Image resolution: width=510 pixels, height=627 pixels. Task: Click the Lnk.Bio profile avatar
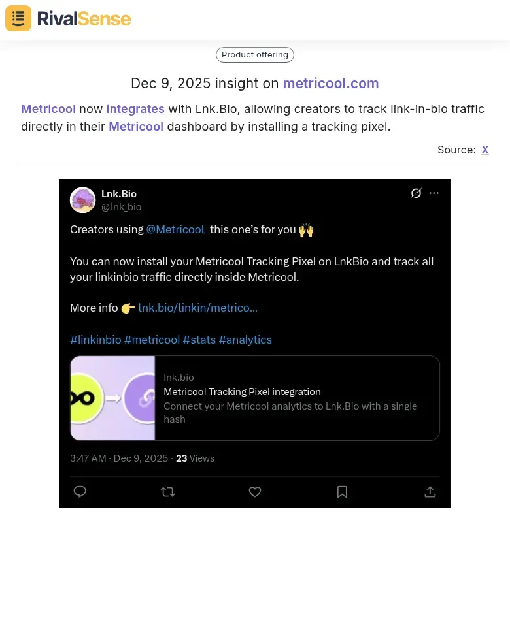coord(83,200)
